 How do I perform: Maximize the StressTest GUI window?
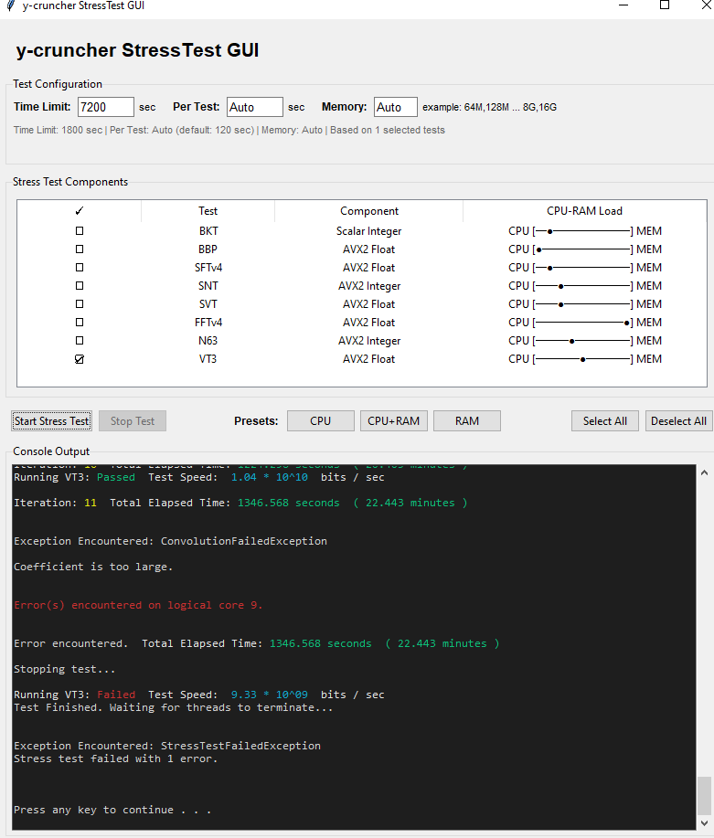665,5
